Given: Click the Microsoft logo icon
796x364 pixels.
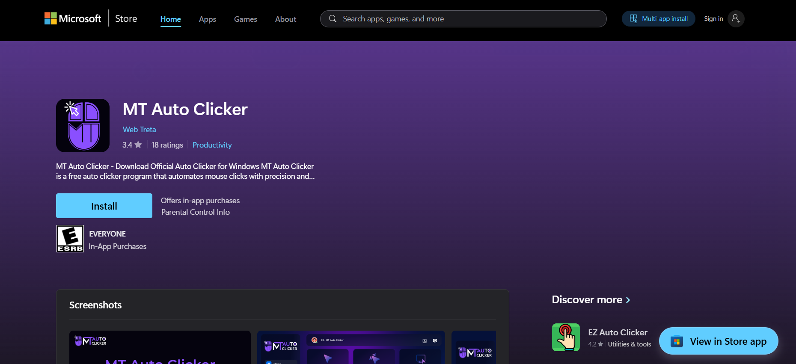Looking at the screenshot, I should 50,18.
